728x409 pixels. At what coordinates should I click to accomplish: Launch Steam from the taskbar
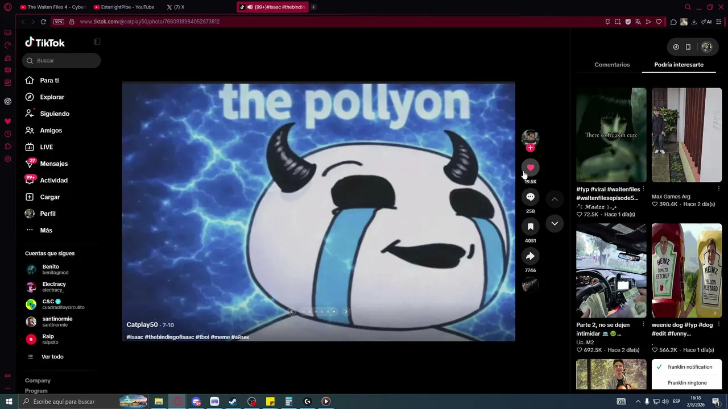[233, 402]
